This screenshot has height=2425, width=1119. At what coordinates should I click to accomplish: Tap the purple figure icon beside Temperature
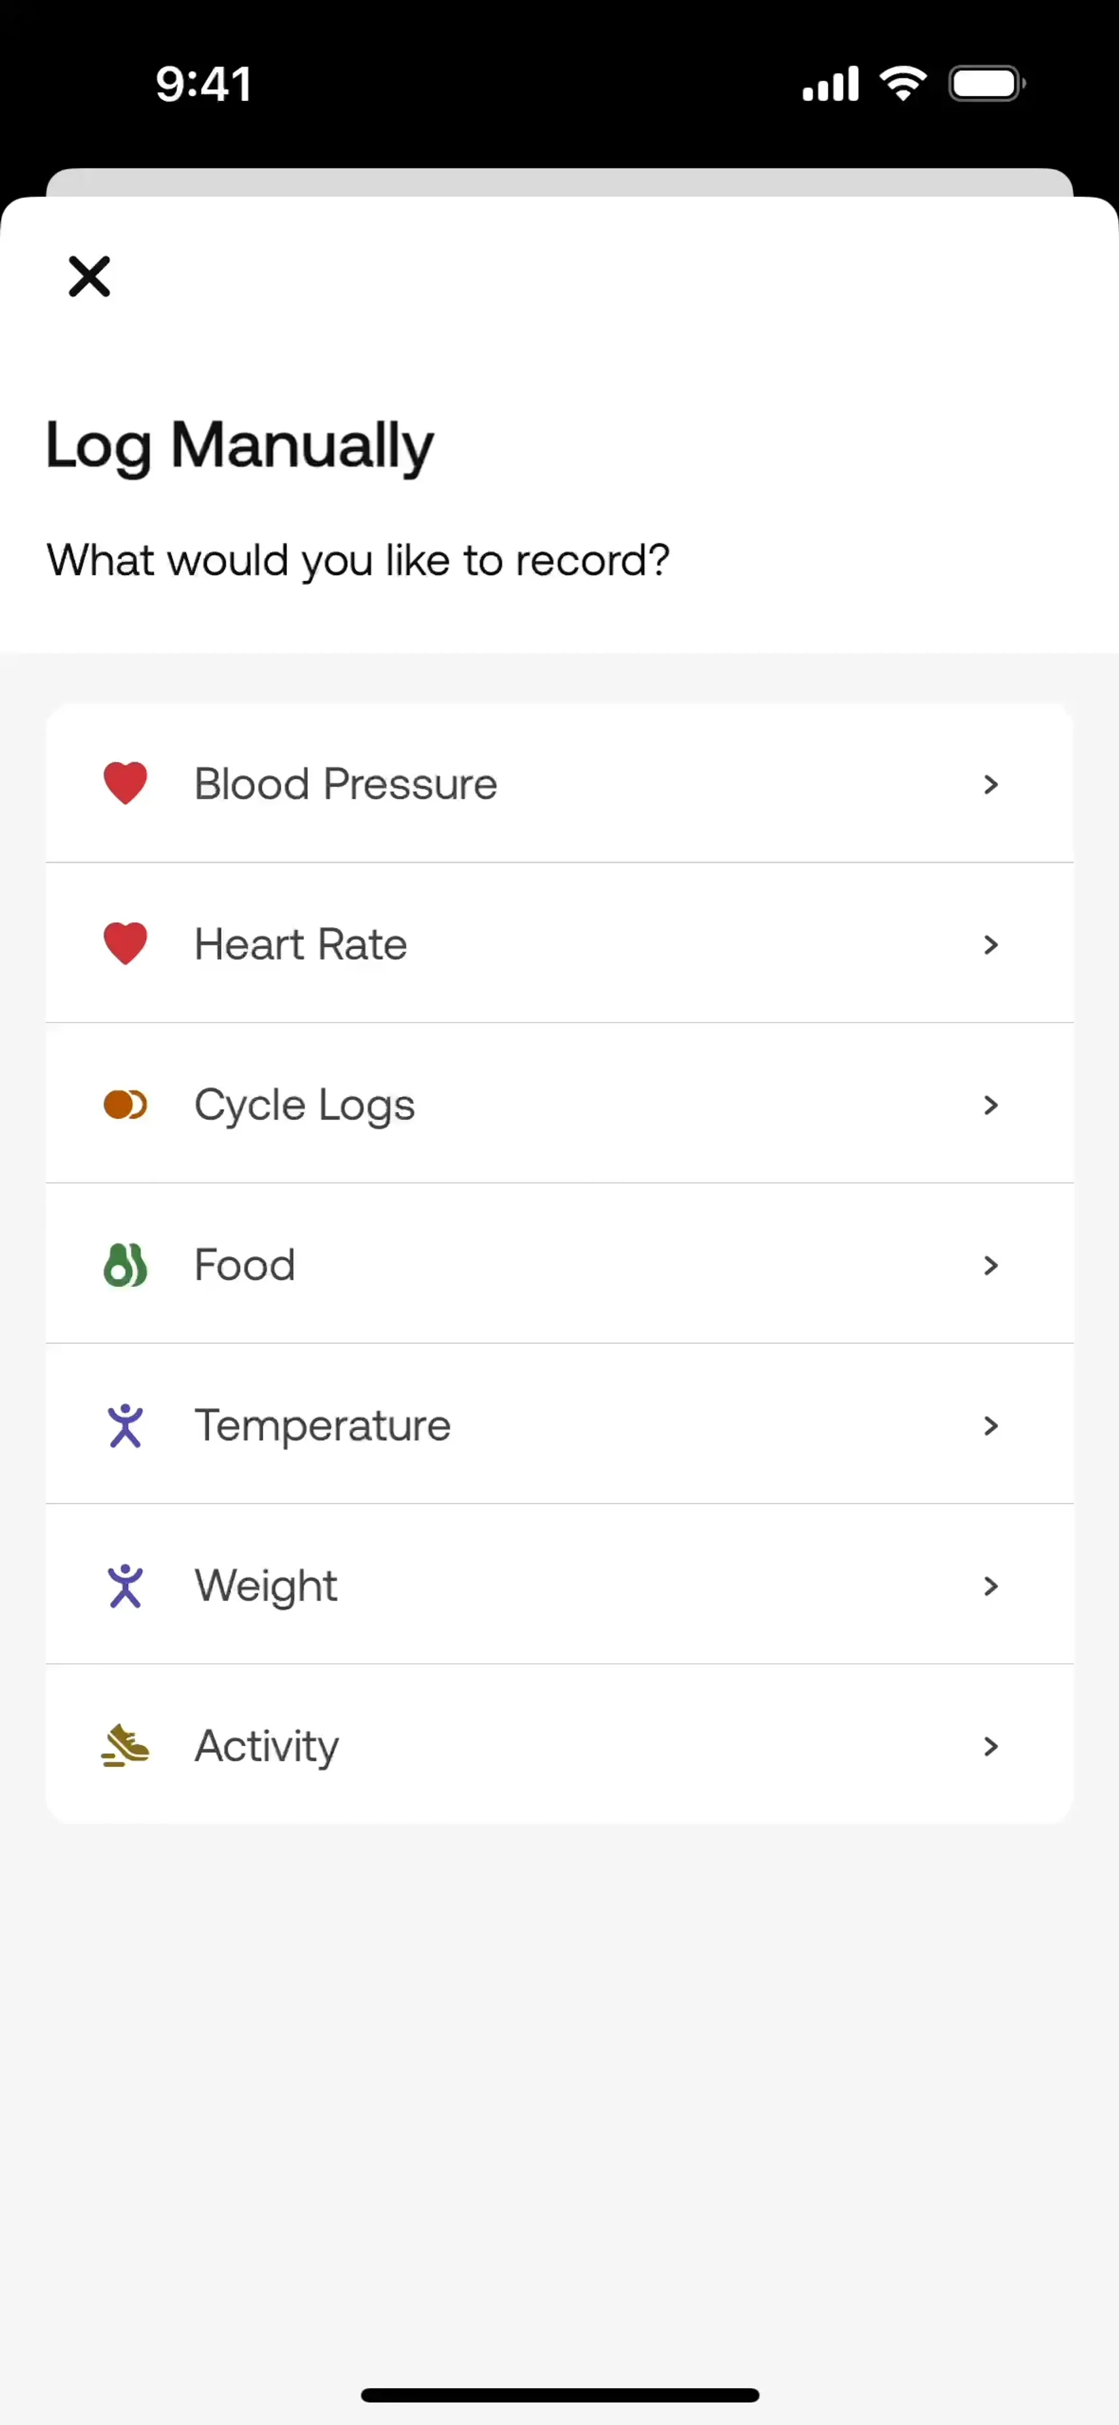click(x=125, y=1425)
